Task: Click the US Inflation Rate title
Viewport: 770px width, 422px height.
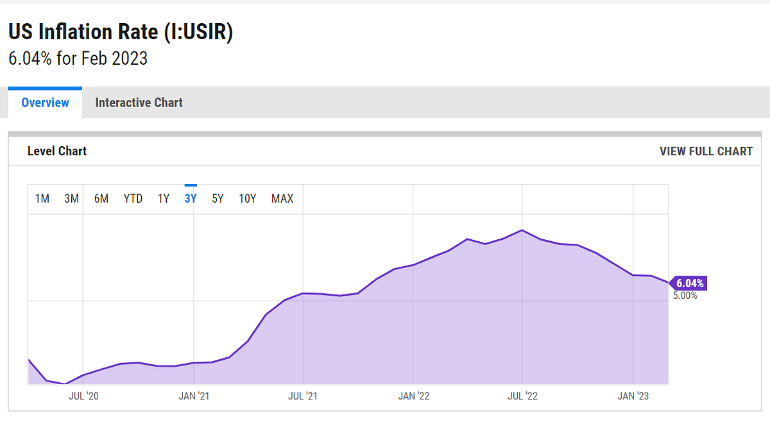Action: (x=121, y=31)
